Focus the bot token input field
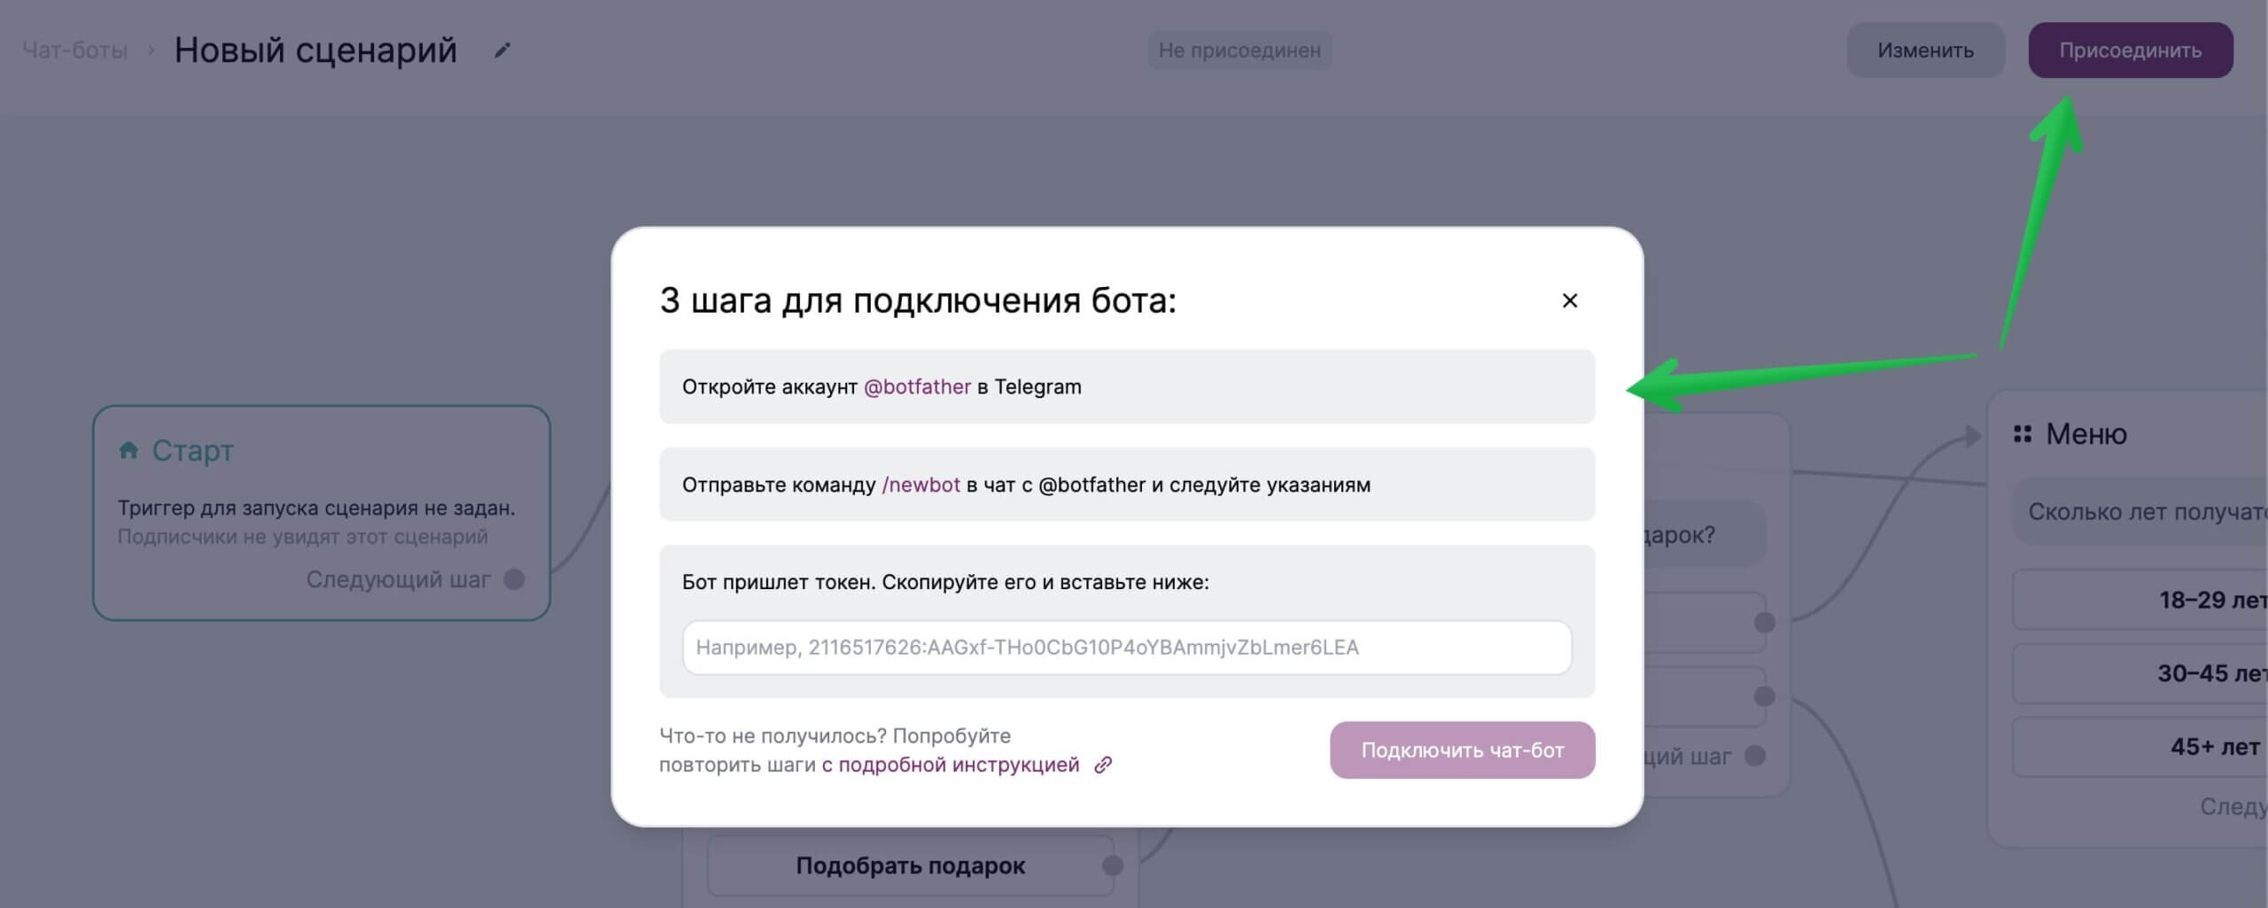2268x908 pixels. click(1127, 648)
